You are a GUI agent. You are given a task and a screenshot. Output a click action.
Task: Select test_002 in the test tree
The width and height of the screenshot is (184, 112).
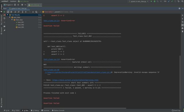coord(21,25)
